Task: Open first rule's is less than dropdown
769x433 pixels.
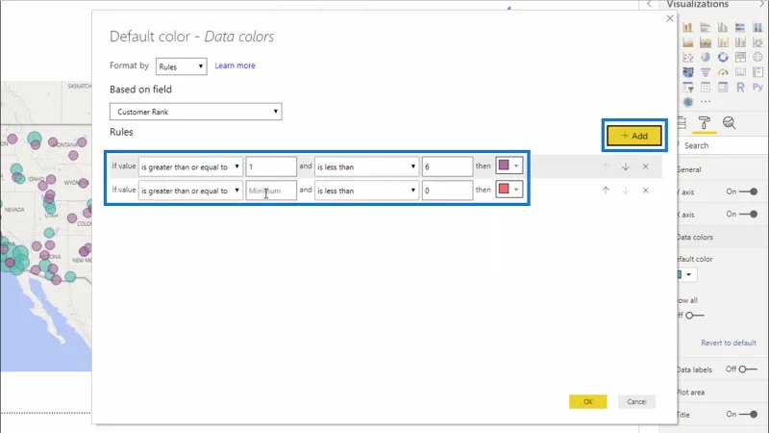Action: (x=366, y=166)
